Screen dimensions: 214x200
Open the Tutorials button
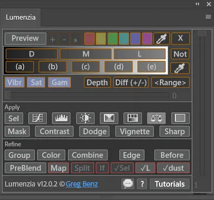[x=170, y=184]
